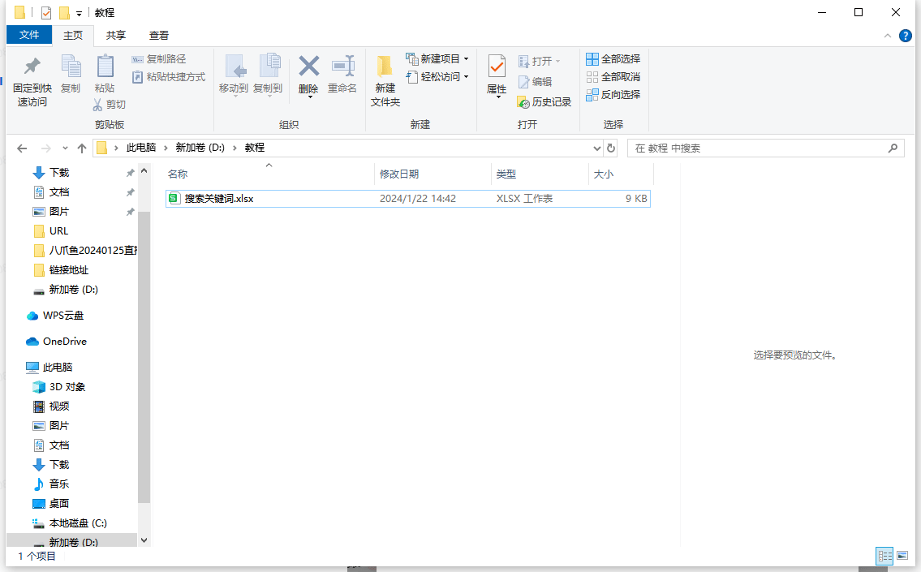Collapse the ribbon with the chevron
Screen dimensions: 921x572
pos(887,36)
